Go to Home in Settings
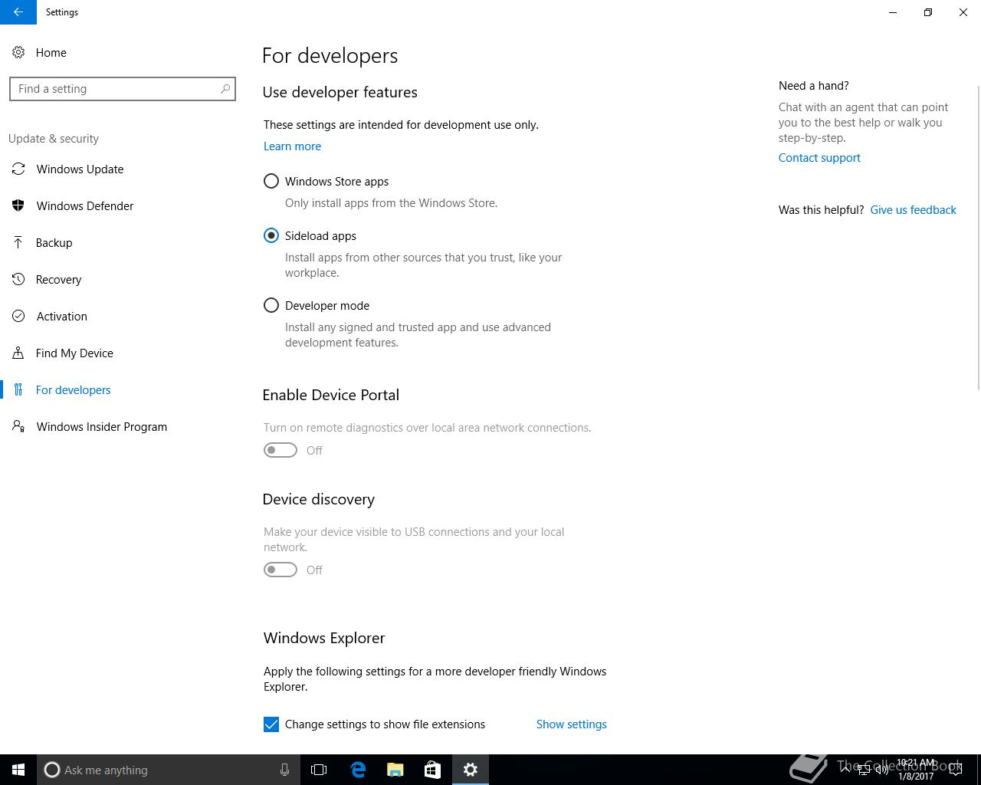This screenshot has height=785, width=981. click(x=51, y=52)
